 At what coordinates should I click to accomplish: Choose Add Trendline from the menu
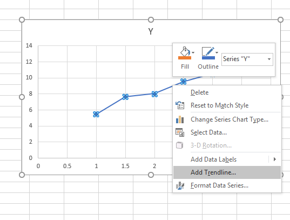tap(227, 172)
